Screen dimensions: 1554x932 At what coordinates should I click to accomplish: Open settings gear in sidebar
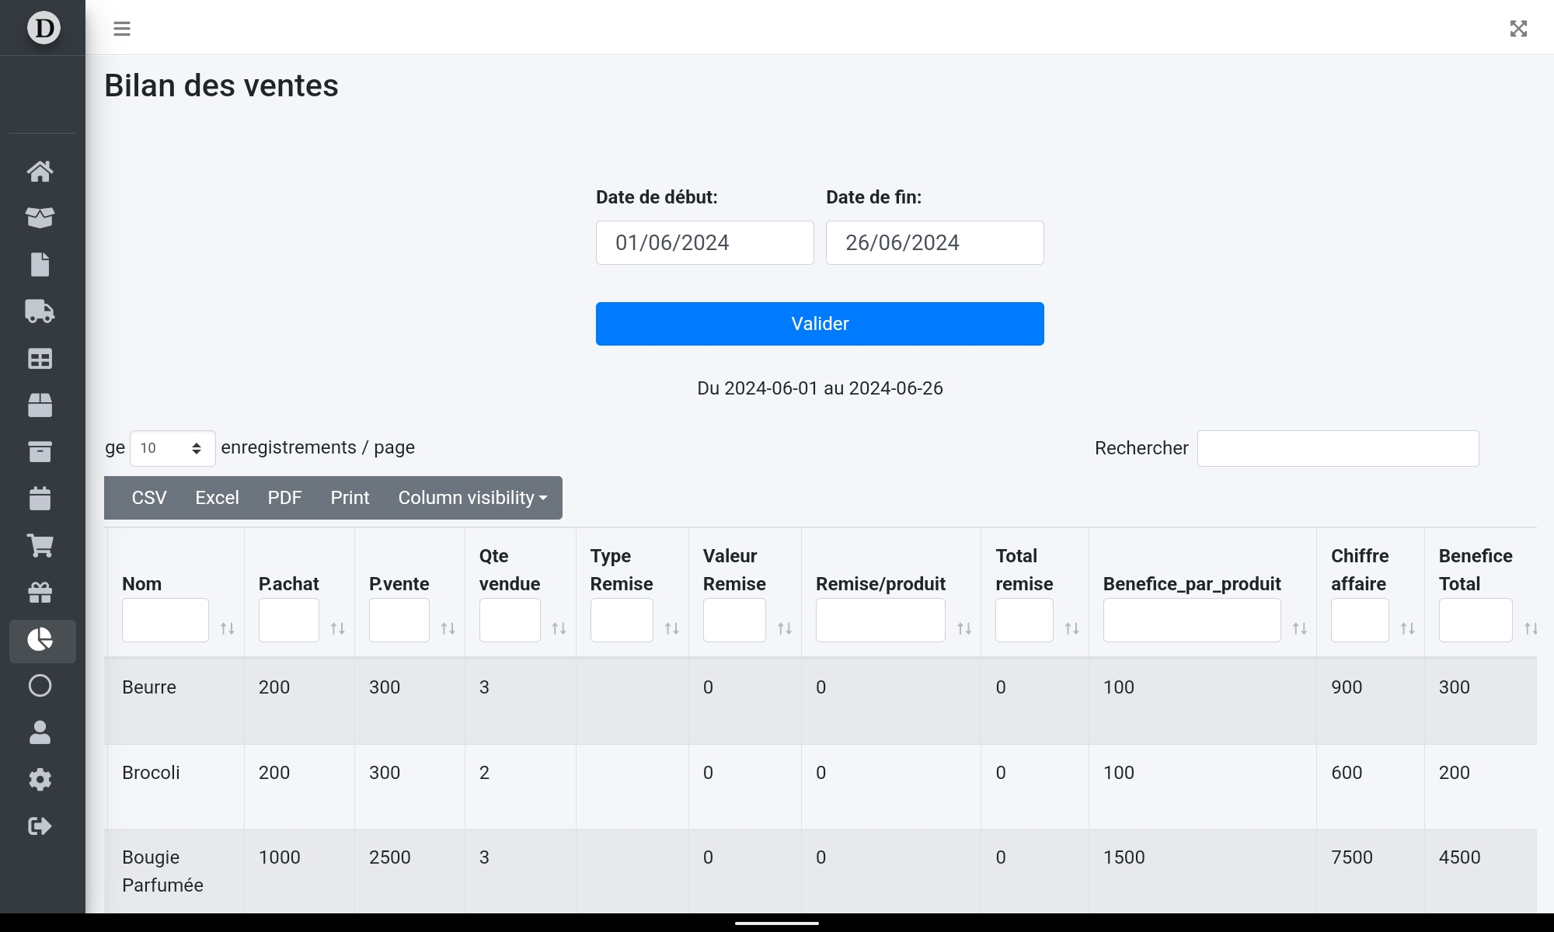click(x=40, y=779)
